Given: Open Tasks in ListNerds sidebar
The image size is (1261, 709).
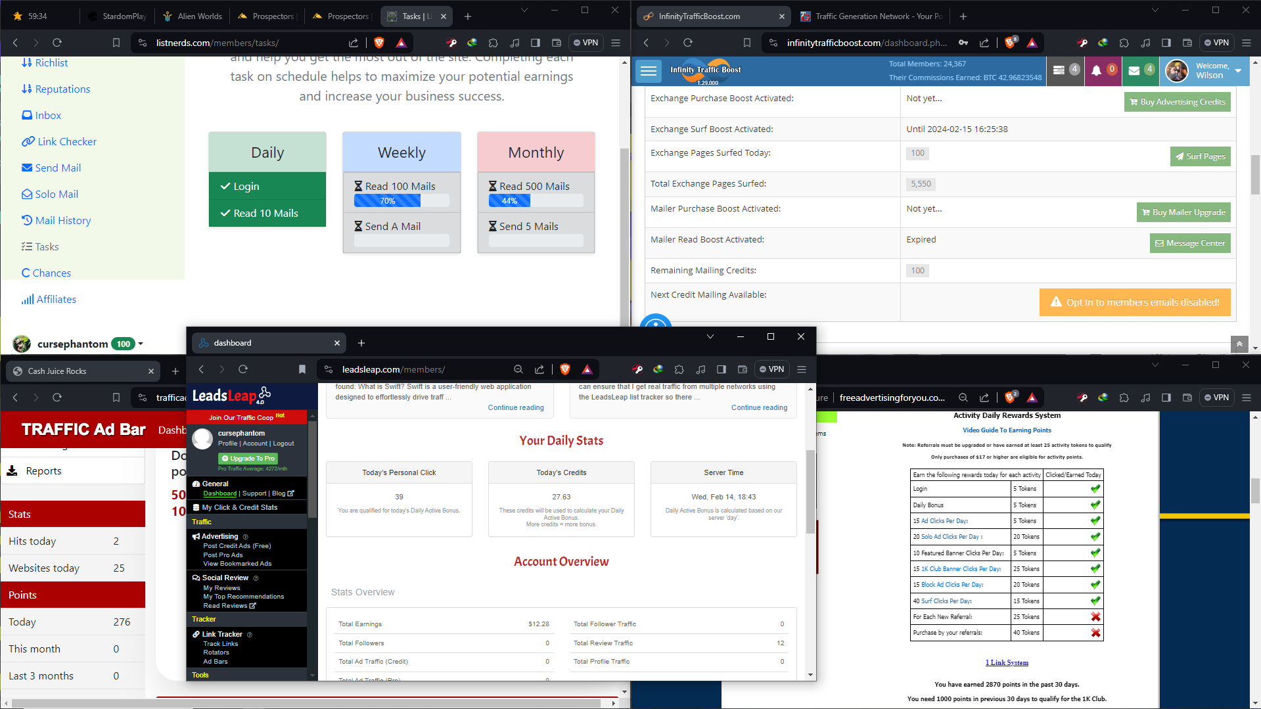Looking at the screenshot, I should click(40, 247).
